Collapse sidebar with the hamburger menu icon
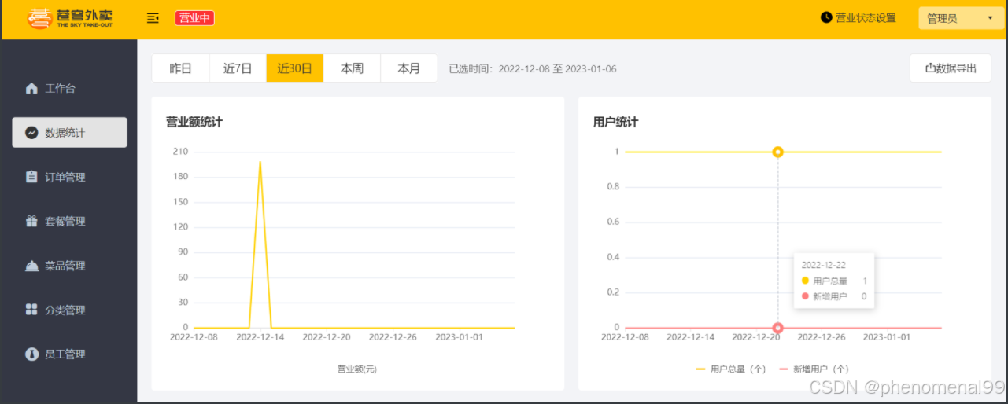Image resolution: width=1008 pixels, height=404 pixels. click(153, 18)
